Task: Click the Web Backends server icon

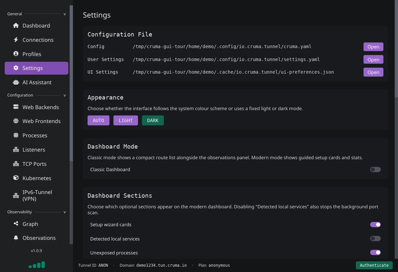Action: click(16, 107)
